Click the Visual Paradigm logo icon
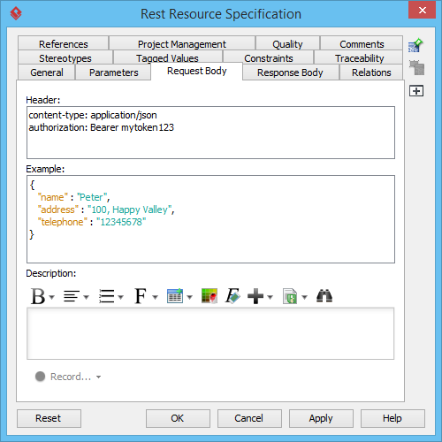The height and width of the screenshot is (442, 442). pyautogui.click(x=16, y=13)
